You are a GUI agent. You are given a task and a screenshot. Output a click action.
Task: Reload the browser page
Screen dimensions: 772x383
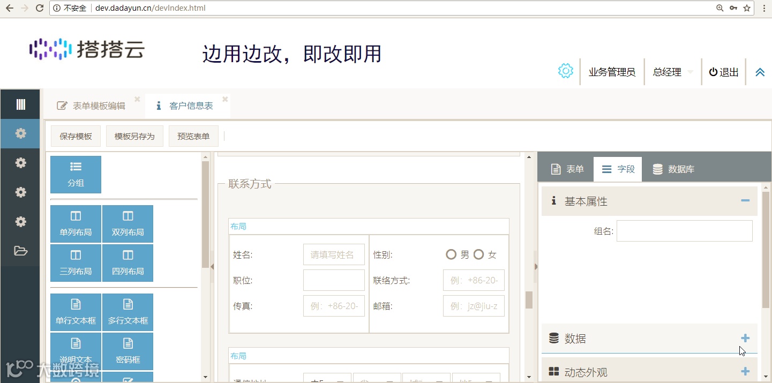click(x=39, y=8)
